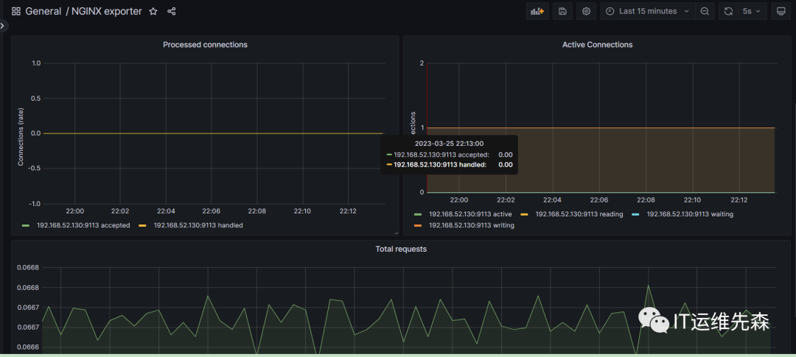796x357 pixels.
Task: Click the orange color swatch for writing series
Action: click(417, 225)
